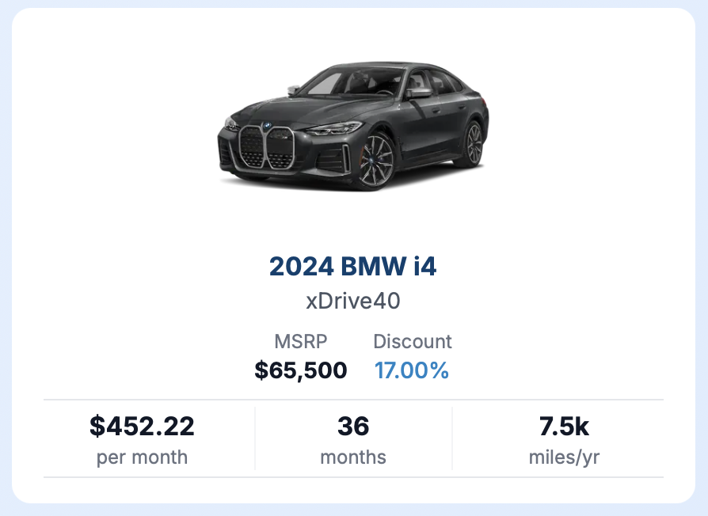Click the car's headlight
The image size is (708, 516).
point(333,130)
